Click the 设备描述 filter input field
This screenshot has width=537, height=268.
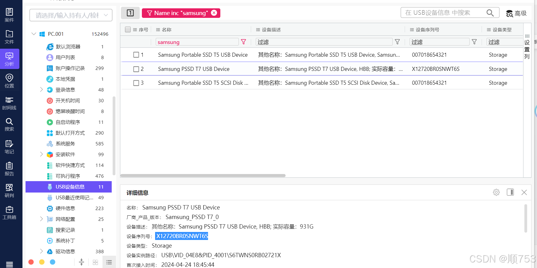pyautogui.click(x=324, y=42)
